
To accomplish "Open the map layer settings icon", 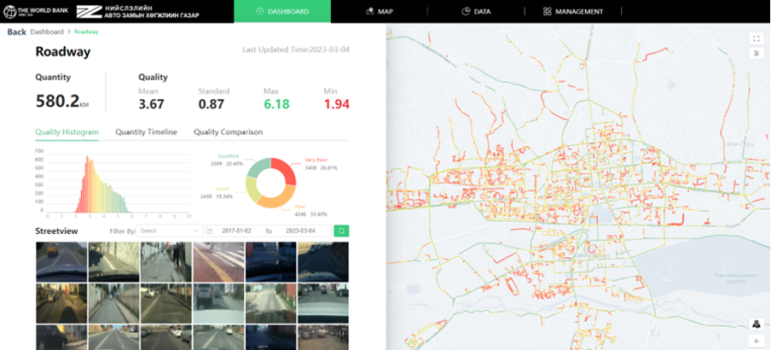I will (x=756, y=54).
